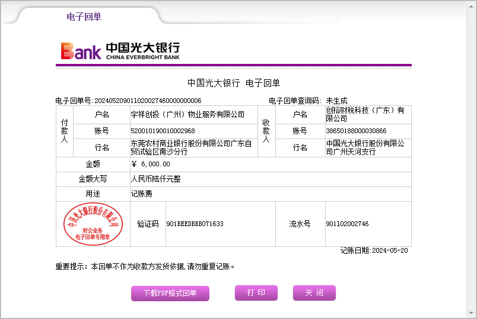
Task: Click the China Everbright Bank logo
Action: pyautogui.click(x=120, y=51)
